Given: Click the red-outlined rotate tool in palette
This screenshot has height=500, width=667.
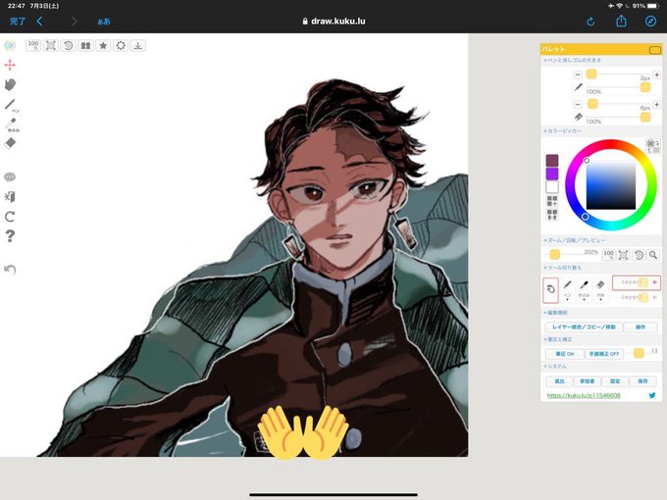Looking at the screenshot, I should pos(550,290).
